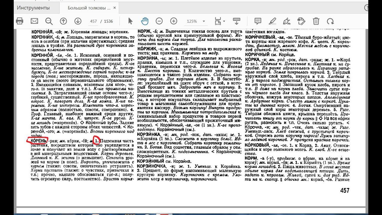Viewport: 382px width, 215px height.
Task: Click the page number field showing 457
Action: click(93, 21)
